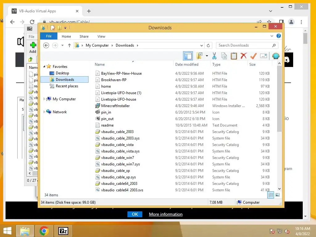This screenshot has width=316, height=237.
Task: Expand the Network tree node
Action: 44,112
